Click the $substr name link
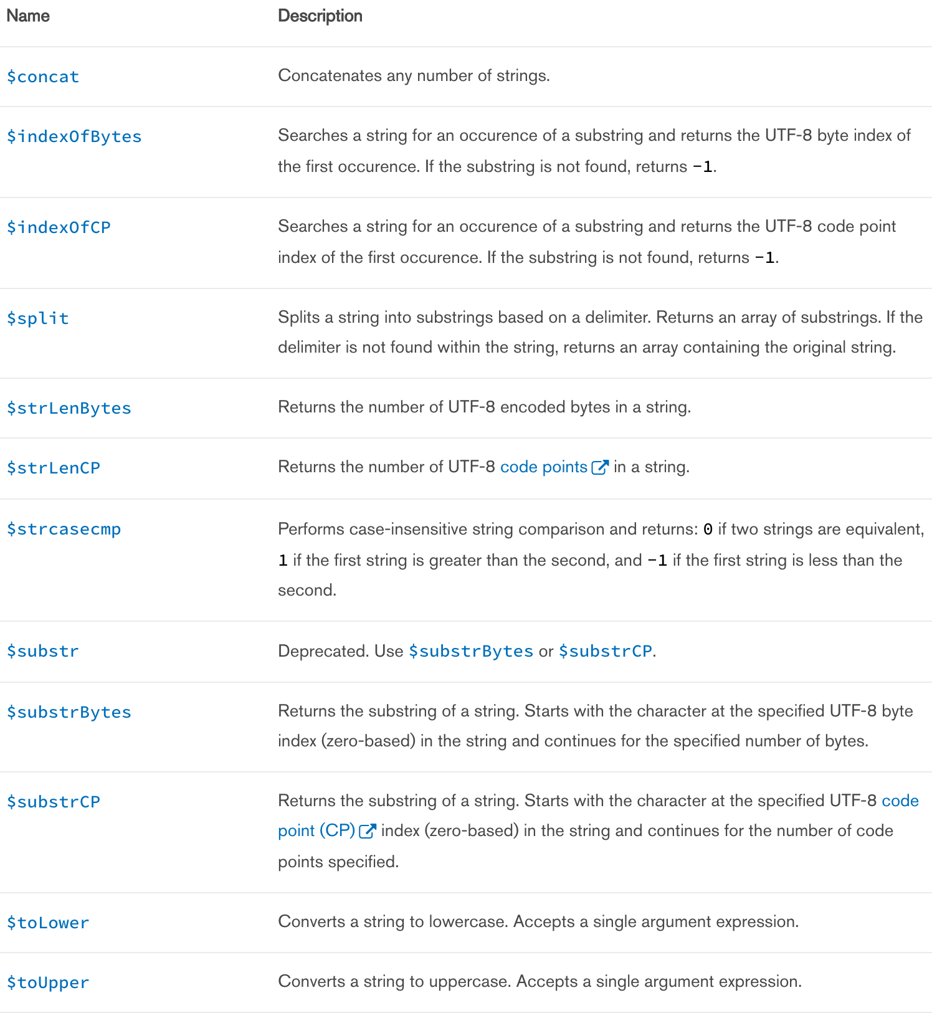Viewport: 932px width, 1013px height. click(x=43, y=651)
